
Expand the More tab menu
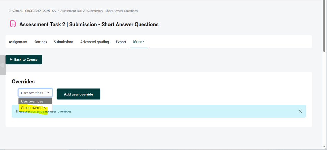pyautogui.click(x=139, y=42)
